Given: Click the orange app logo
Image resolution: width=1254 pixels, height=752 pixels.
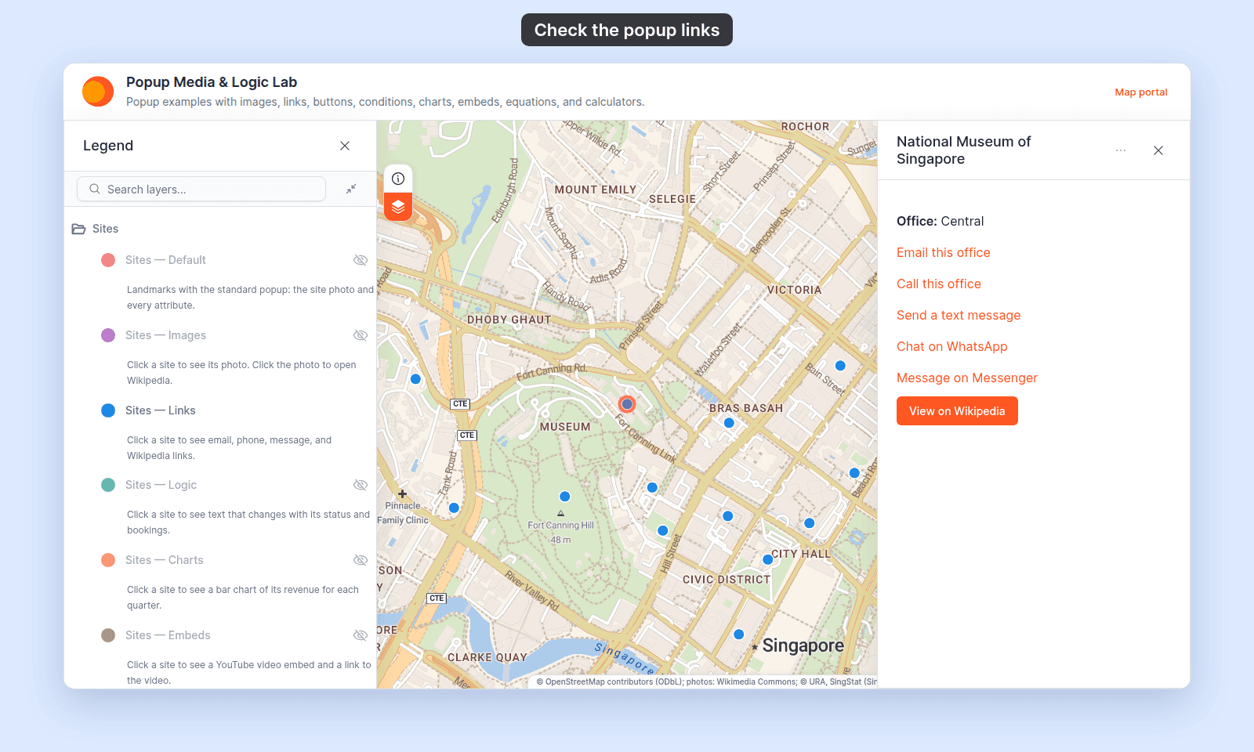Looking at the screenshot, I should (98, 92).
